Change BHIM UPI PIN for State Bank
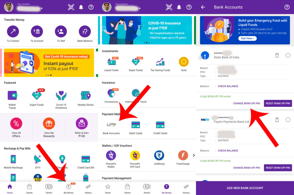This screenshot has height=195, width=294. point(246,103)
